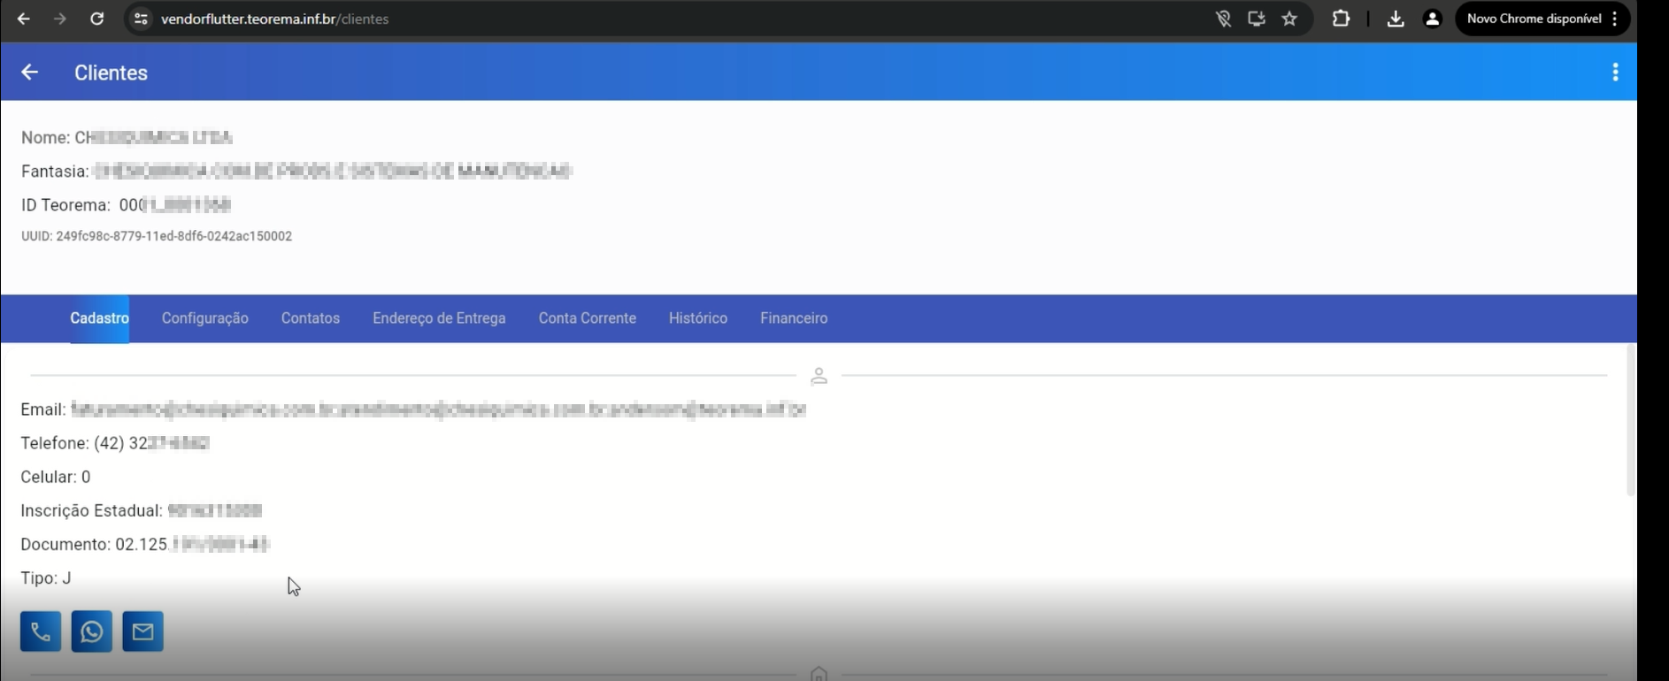The image size is (1669, 681).
Task: Reload the page in Chrome
Action: [97, 19]
